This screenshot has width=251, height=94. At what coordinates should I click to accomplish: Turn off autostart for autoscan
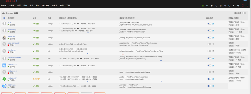pos(209,37)
